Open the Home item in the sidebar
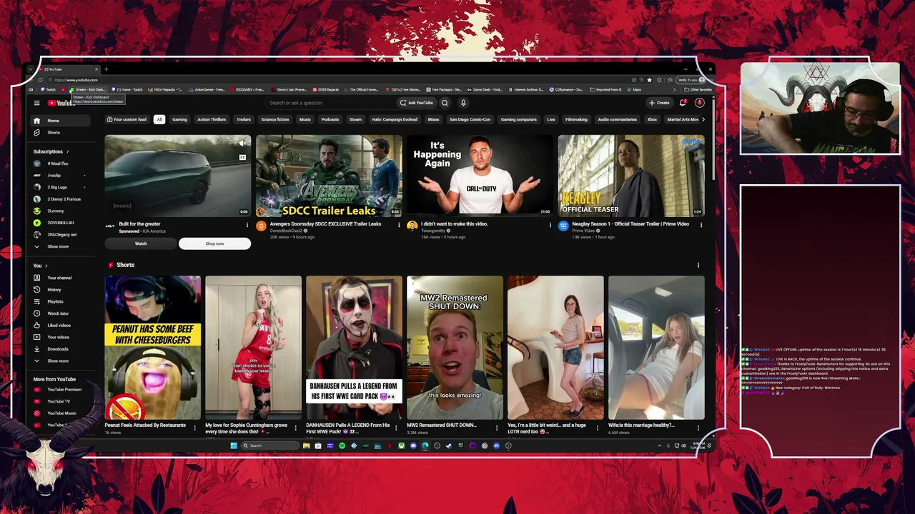The image size is (915, 514). pyautogui.click(x=60, y=121)
